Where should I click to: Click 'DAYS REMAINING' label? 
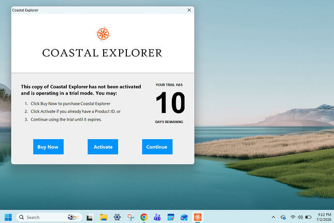169,122
